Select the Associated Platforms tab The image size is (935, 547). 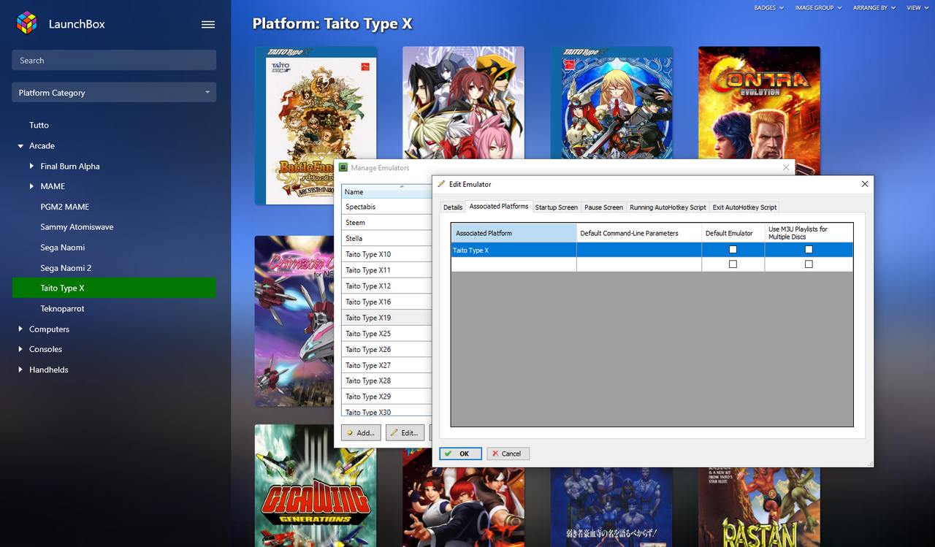click(x=499, y=207)
